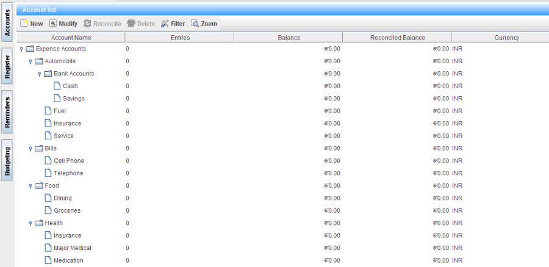The image size is (549, 267).
Task: Click the Zoom magnifier icon
Action: coord(195,23)
